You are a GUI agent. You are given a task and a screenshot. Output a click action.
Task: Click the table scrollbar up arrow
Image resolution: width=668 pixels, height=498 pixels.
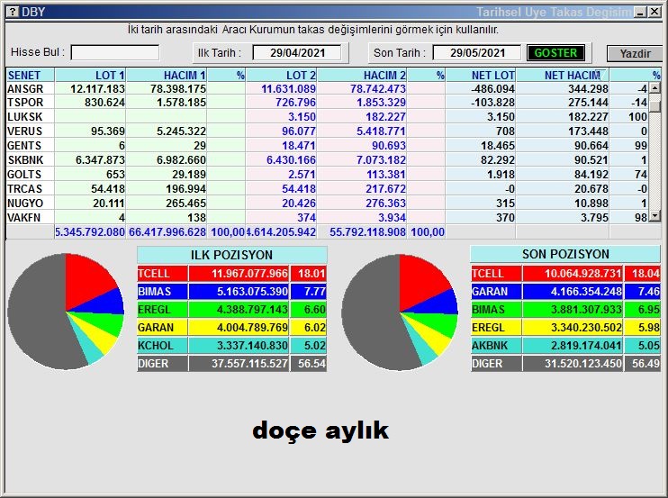pos(654,88)
